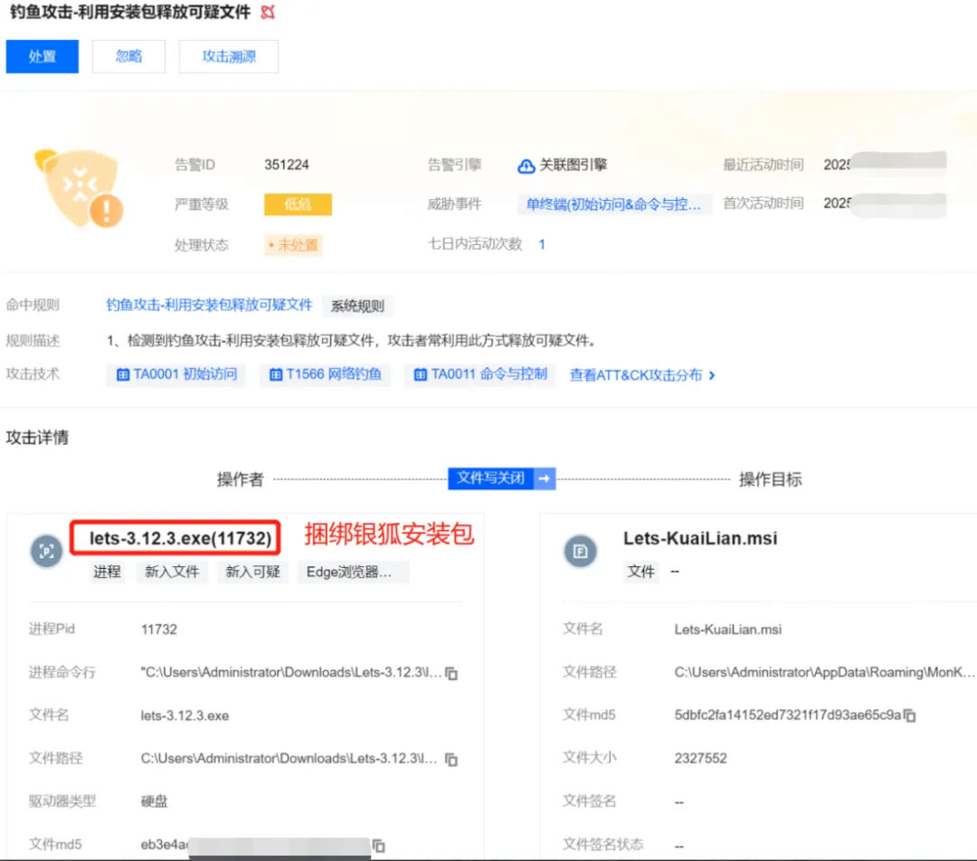
Task: Copy the process command line value
Action: tap(451, 674)
